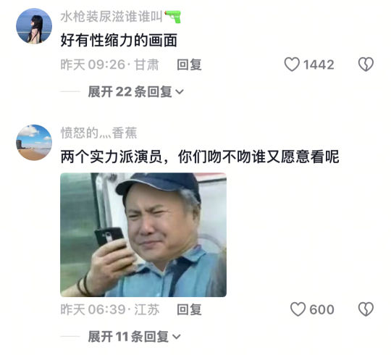View the man-with-phone meme image
The image size is (391, 355).
pos(143,235)
